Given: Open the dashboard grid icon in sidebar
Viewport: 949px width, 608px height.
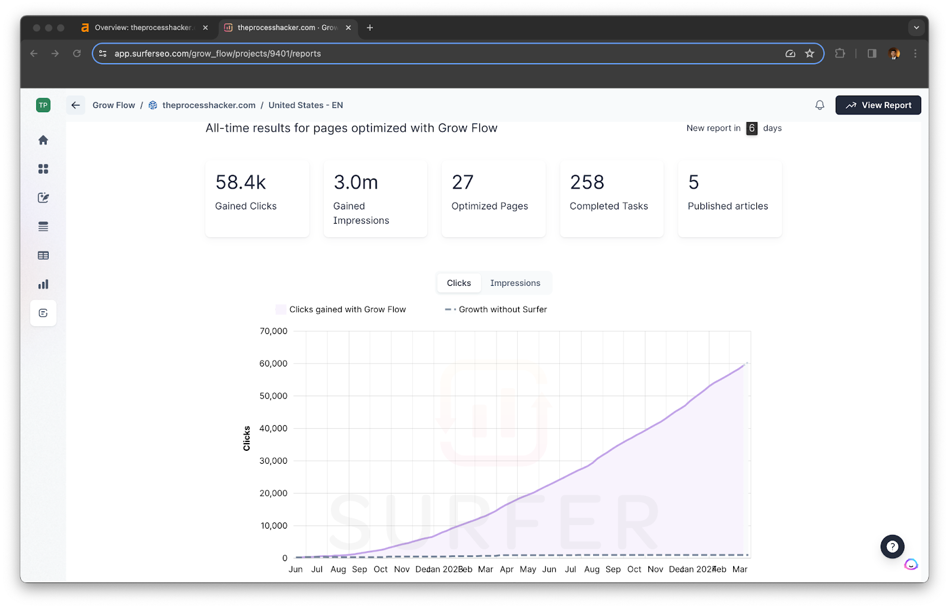Looking at the screenshot, I should (43, 169).
